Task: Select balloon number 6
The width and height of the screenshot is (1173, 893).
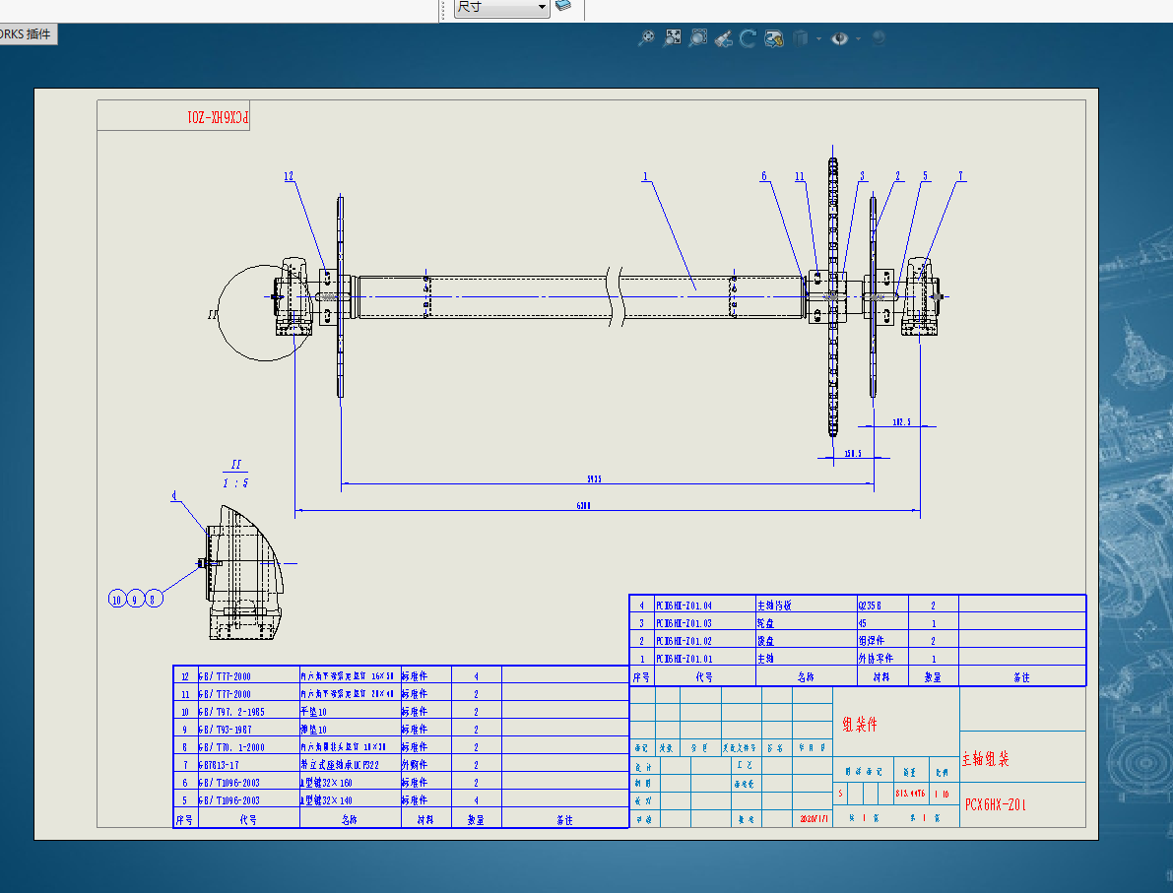Action: [764, 176]
